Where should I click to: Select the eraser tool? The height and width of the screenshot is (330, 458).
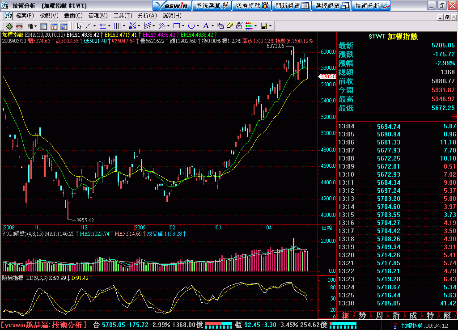point(230,26)
